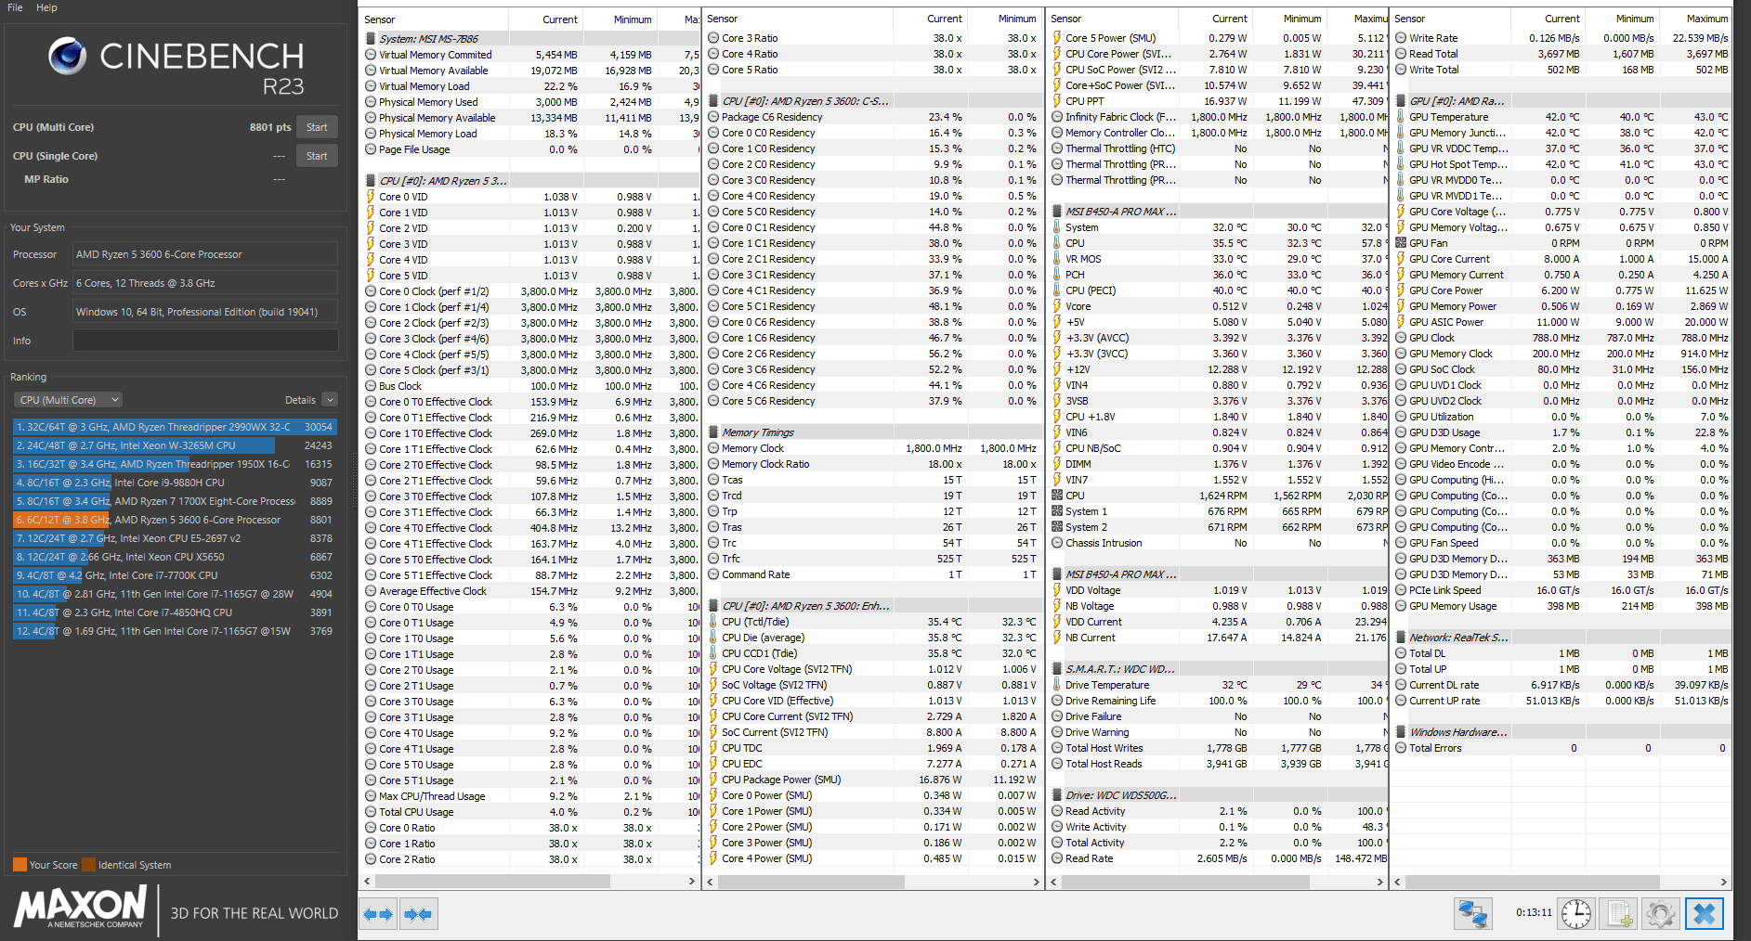The width and height of the screenshot is (1751, 941).
Task: Click the Windows Hardware section icon
Action: (1401, 732)
